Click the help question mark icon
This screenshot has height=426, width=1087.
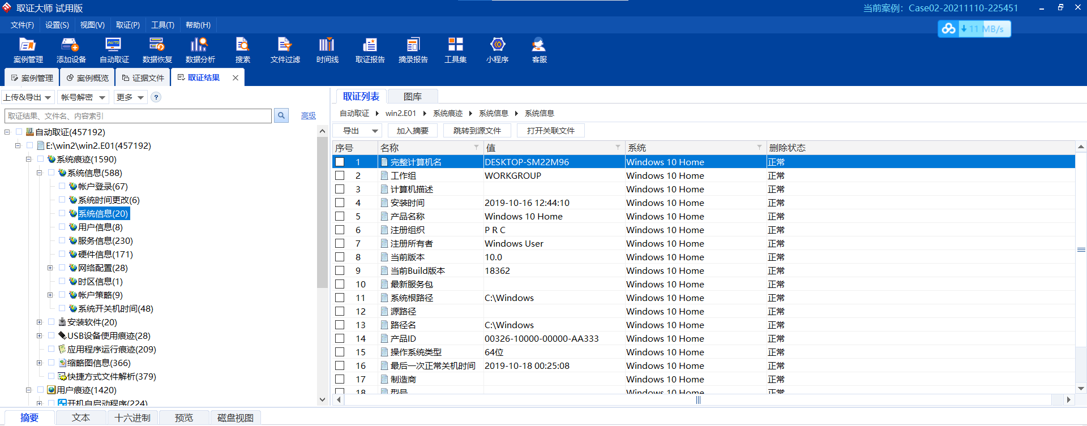tap(156, 97)
